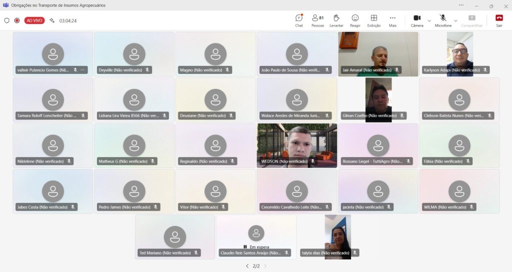Viewport: 512px width, 272px height.
Task: Raise hand with Levantar button
Action: [336, 20]
